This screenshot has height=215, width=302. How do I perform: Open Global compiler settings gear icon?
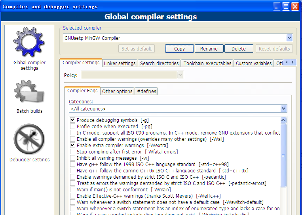[x=29, y=42]
